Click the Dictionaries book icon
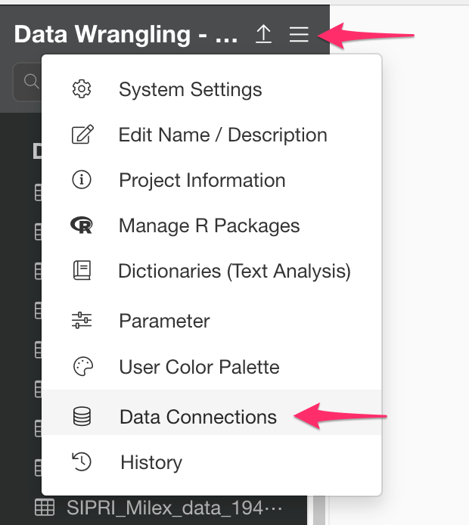 coord(82,271)
